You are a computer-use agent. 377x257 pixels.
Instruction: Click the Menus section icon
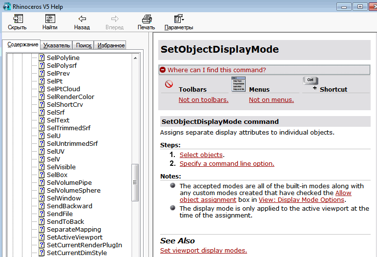pos(238,84)
